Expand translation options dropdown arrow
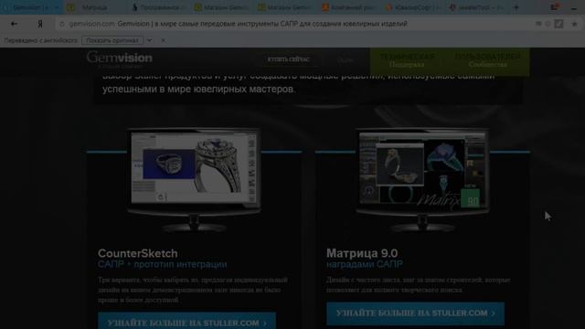The width and height of the screenshot is (585, 329). click(x=149, y=40)
